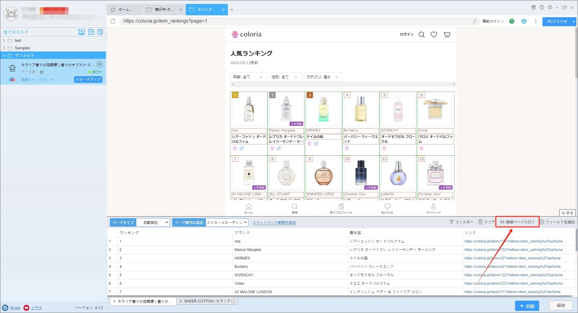Open マイページ in bottom navigation
This screenshot has width=578, height=313.
click(x=433, y=208)
